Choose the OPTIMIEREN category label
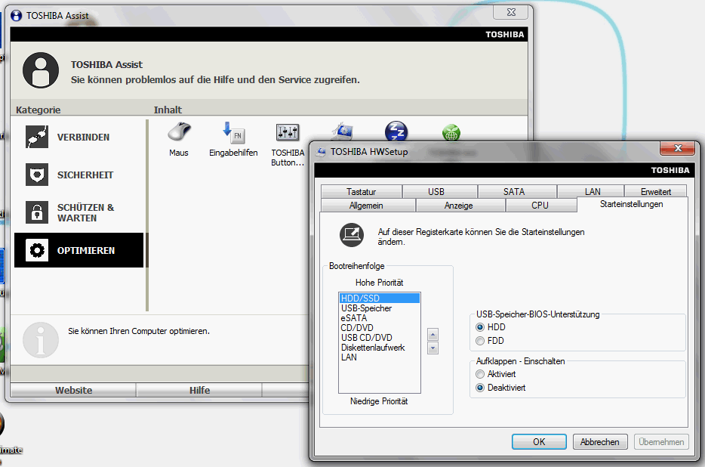Screen dimensions: 705x467 (x=86, y=250)
